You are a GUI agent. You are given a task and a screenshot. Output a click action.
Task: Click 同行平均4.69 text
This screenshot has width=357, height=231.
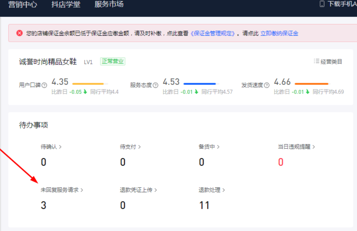tap(328, 92)
